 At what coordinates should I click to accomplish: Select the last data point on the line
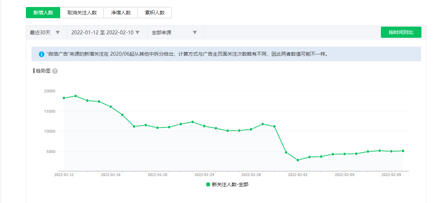403,151
